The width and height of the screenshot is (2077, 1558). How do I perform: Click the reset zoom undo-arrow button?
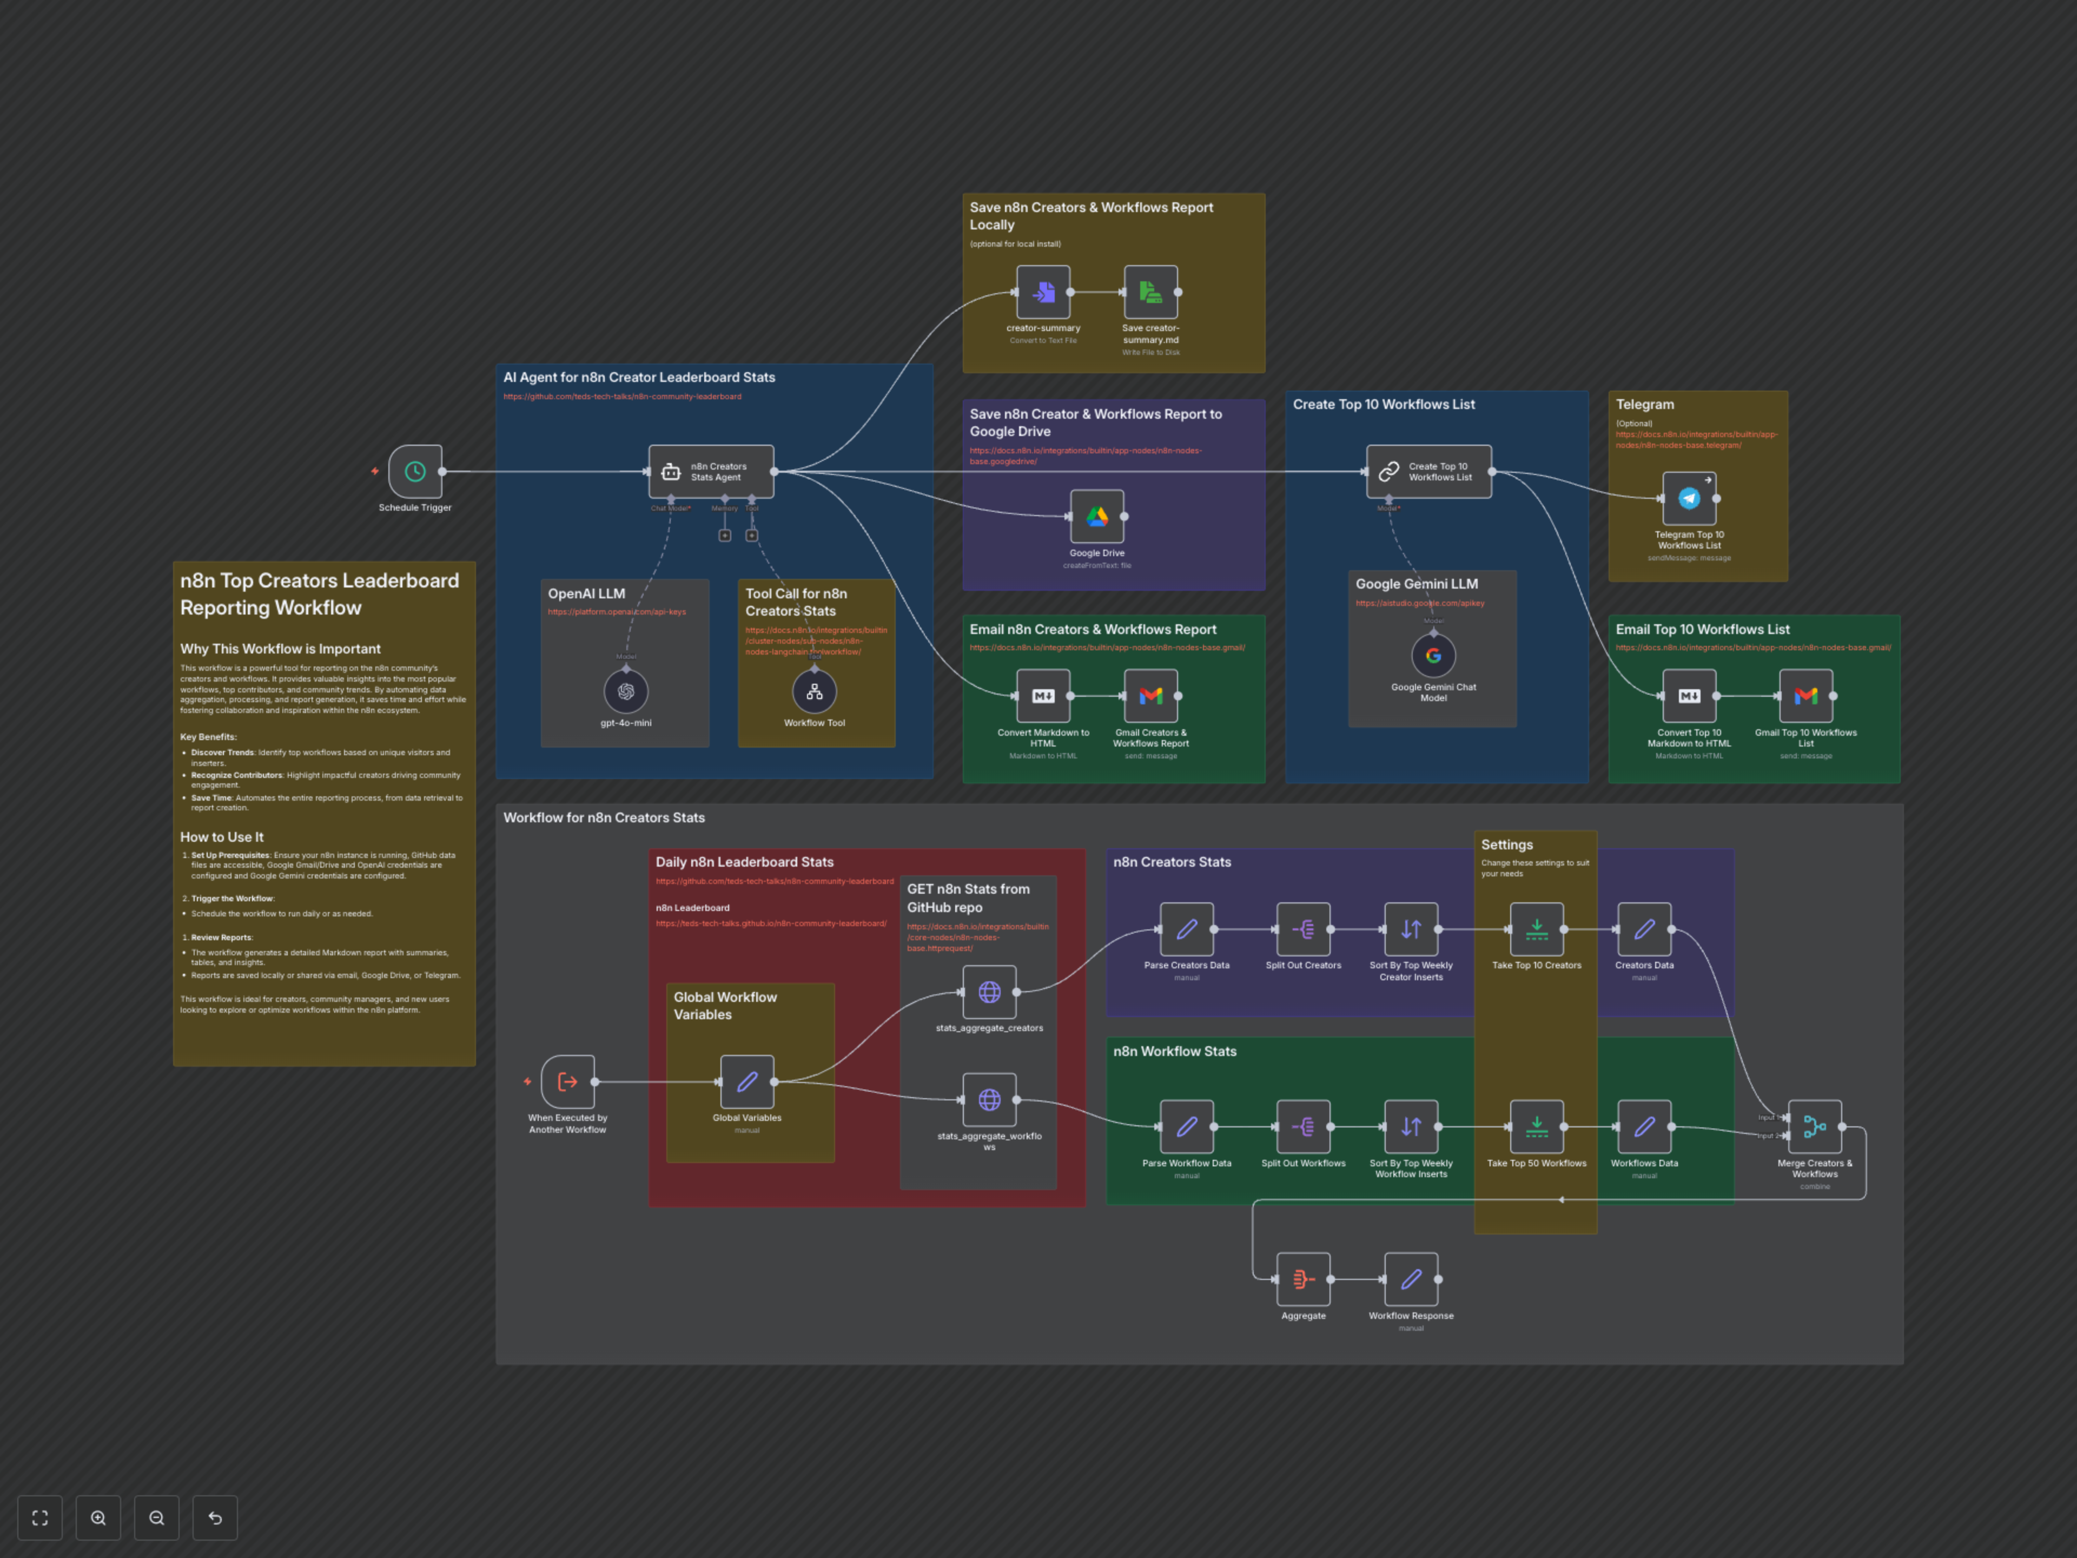pyautogui.click(x=215, y=1517)
